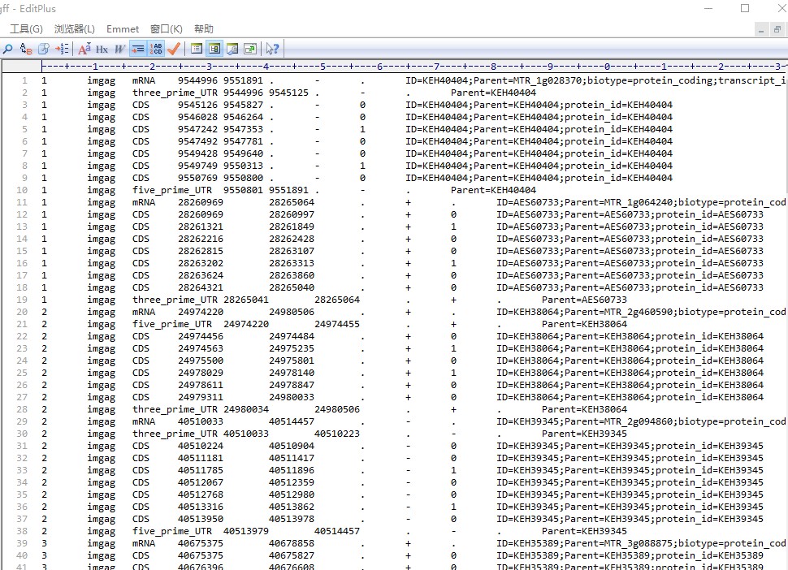Open the 工具(G) menu
This screenshot has height=570, width=788.
click(x=26, y=29)
